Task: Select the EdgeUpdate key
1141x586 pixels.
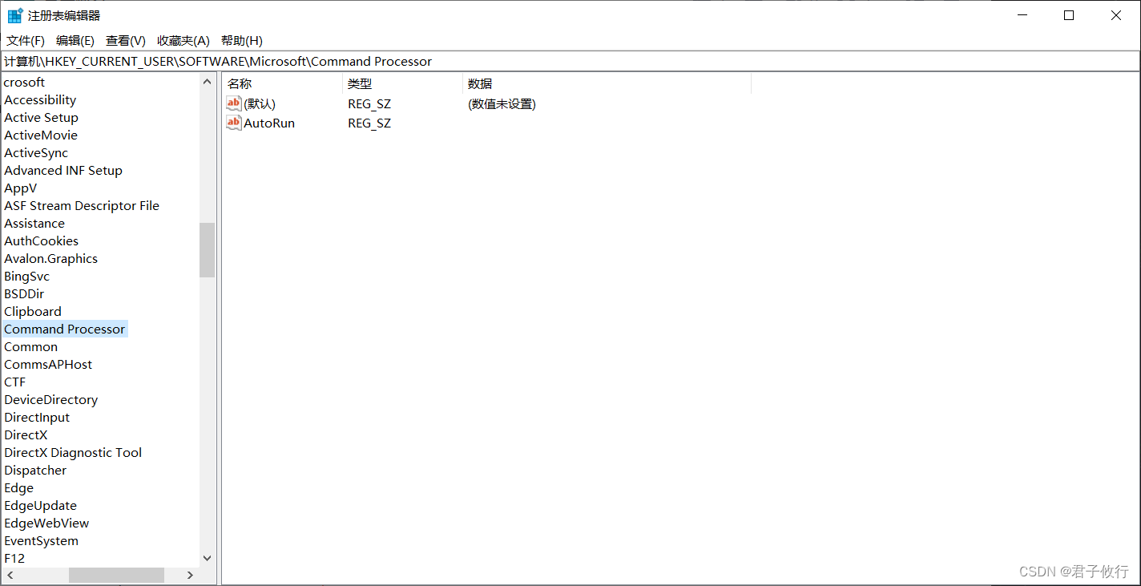Action: (40, 505)
